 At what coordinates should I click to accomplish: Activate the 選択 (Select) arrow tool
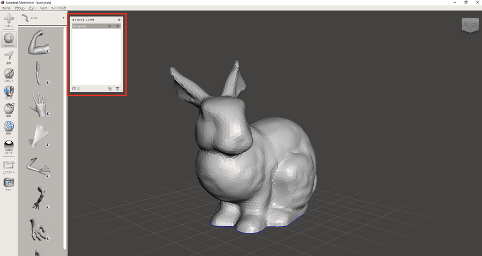[9, 56]
